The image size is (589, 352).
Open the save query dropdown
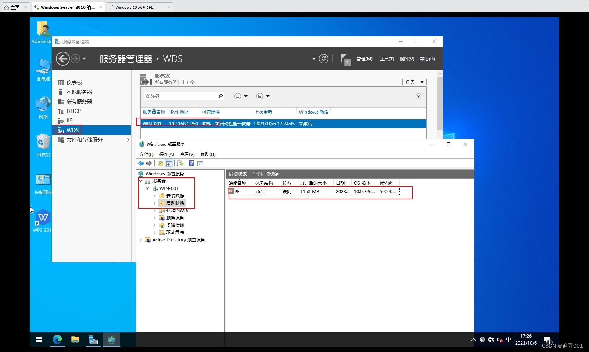pyautogui.click(x=263, y=96)
